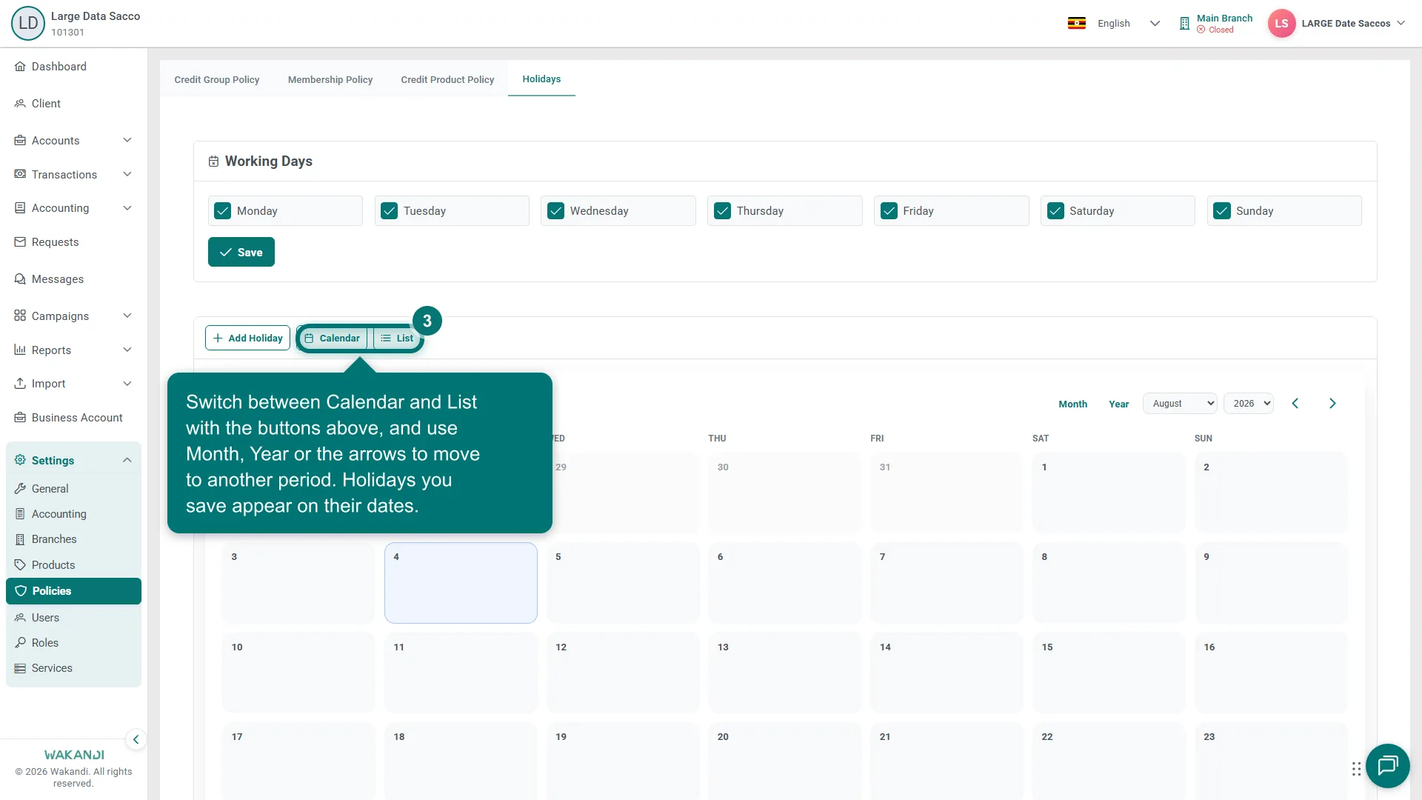This screenshot has width=1422, height=800.
Task: Select the day 15 calendar cell
Action: click(x=1109, y=673)
